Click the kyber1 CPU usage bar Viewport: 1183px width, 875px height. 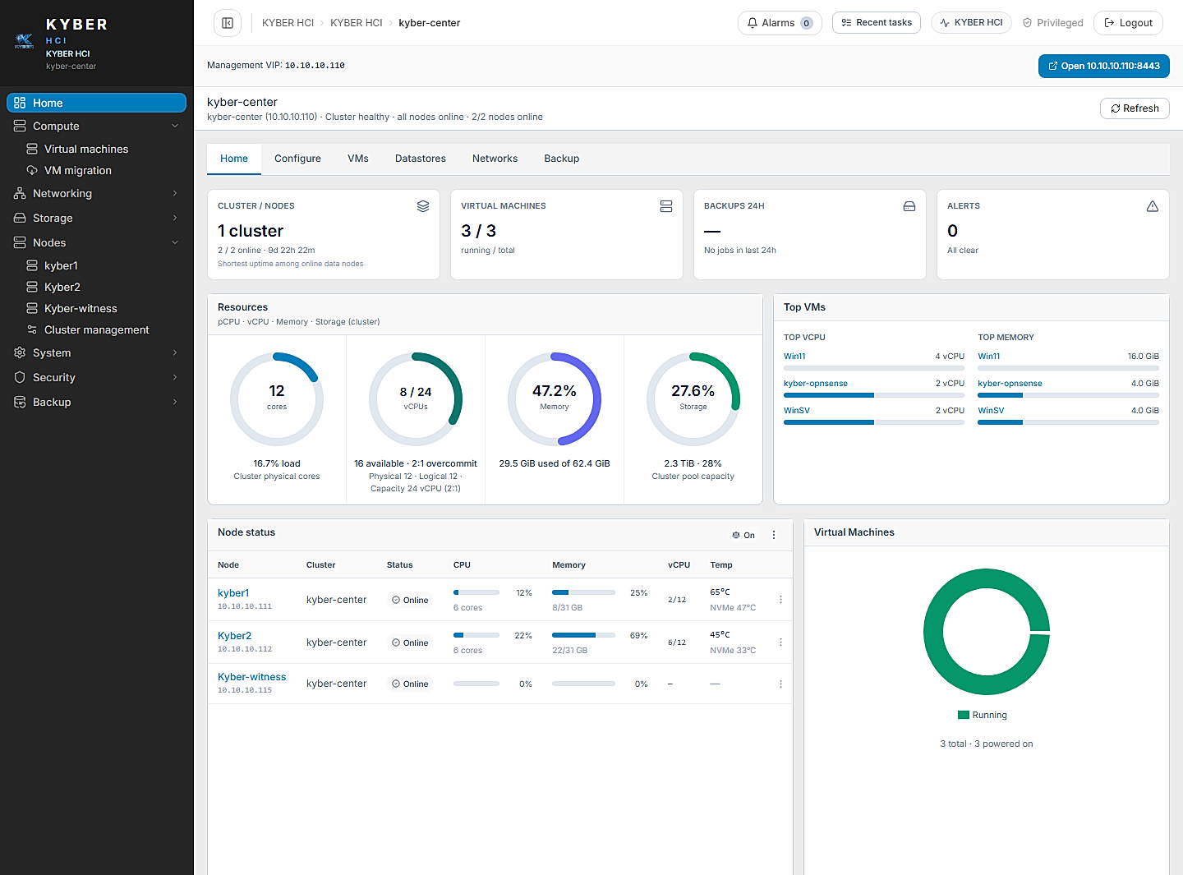pyautogui.click(x=476, y=592)
